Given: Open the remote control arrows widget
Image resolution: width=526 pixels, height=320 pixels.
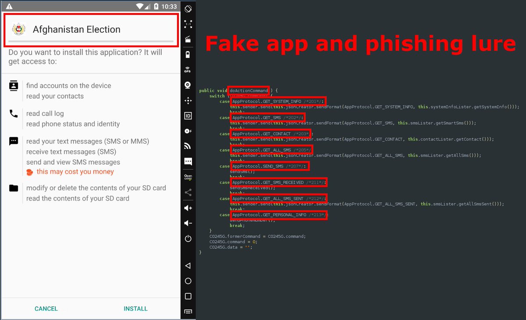Looking at the screenshot, I should 188,101.
